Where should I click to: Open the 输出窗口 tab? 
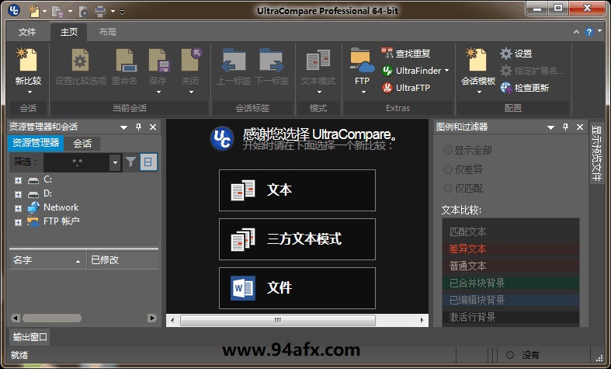coord(30,337)
